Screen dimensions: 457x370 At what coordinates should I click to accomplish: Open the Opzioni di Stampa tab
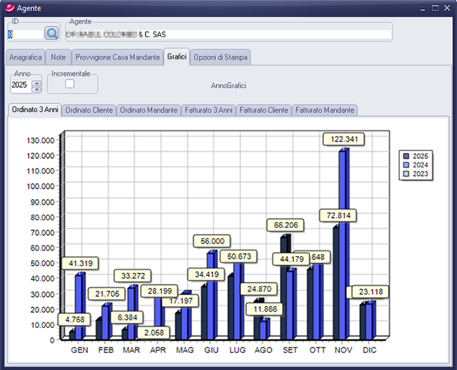(220, 57)
